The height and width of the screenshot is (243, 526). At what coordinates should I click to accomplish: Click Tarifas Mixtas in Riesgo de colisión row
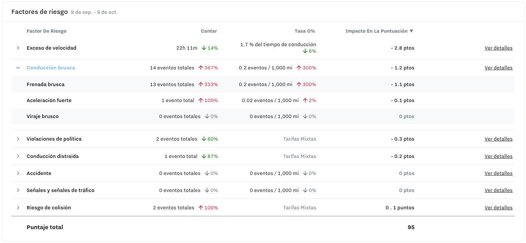click(300, 208)
